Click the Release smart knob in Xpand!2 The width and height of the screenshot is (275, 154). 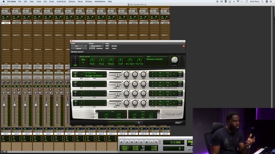(111, 60)
